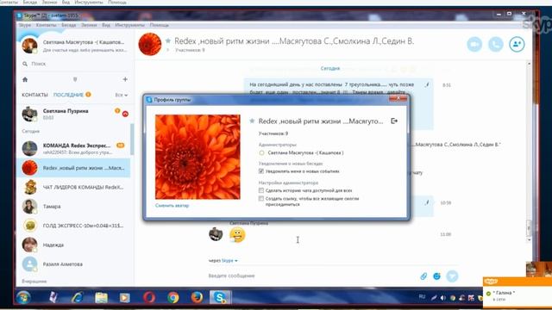The image size is (552, 310).
Task: Start a voice call with the group
Action: [x=496, y=44]
